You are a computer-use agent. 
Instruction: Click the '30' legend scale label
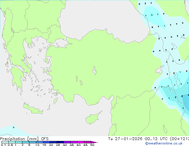pos(65,145)
